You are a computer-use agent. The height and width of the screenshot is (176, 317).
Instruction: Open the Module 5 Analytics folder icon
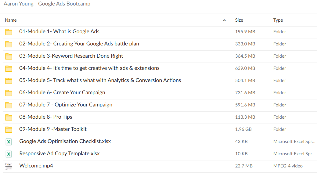coord(9,81)
